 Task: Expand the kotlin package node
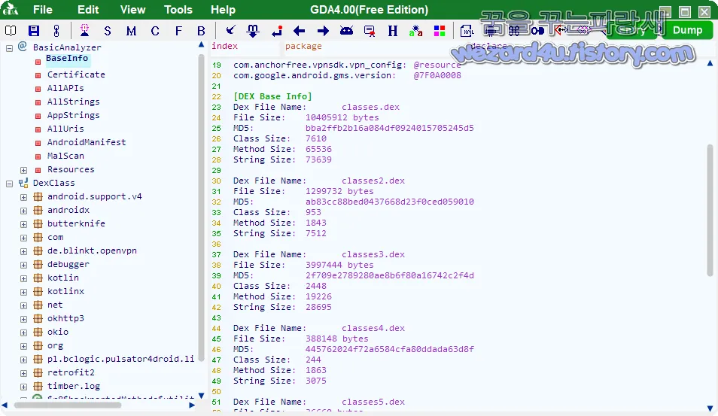pos(24,278)
